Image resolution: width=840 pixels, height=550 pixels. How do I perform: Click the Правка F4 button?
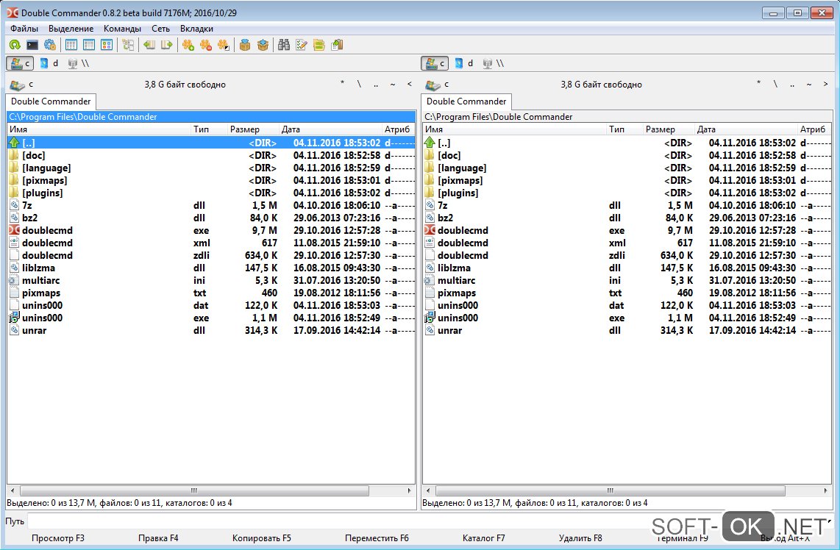pyautogui.click(x=158, y=538)
